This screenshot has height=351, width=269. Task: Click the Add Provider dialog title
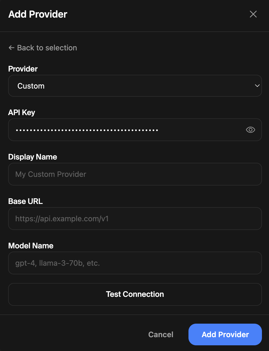[38, 14]
